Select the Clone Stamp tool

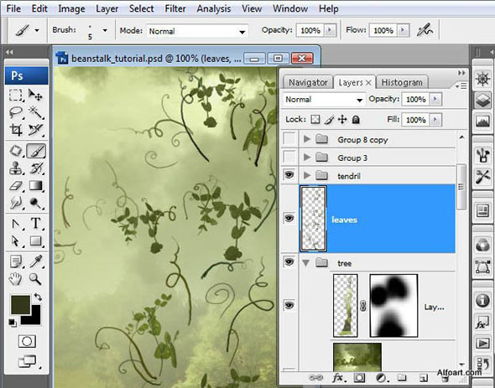pyautogui.click(x=16, y=168)
